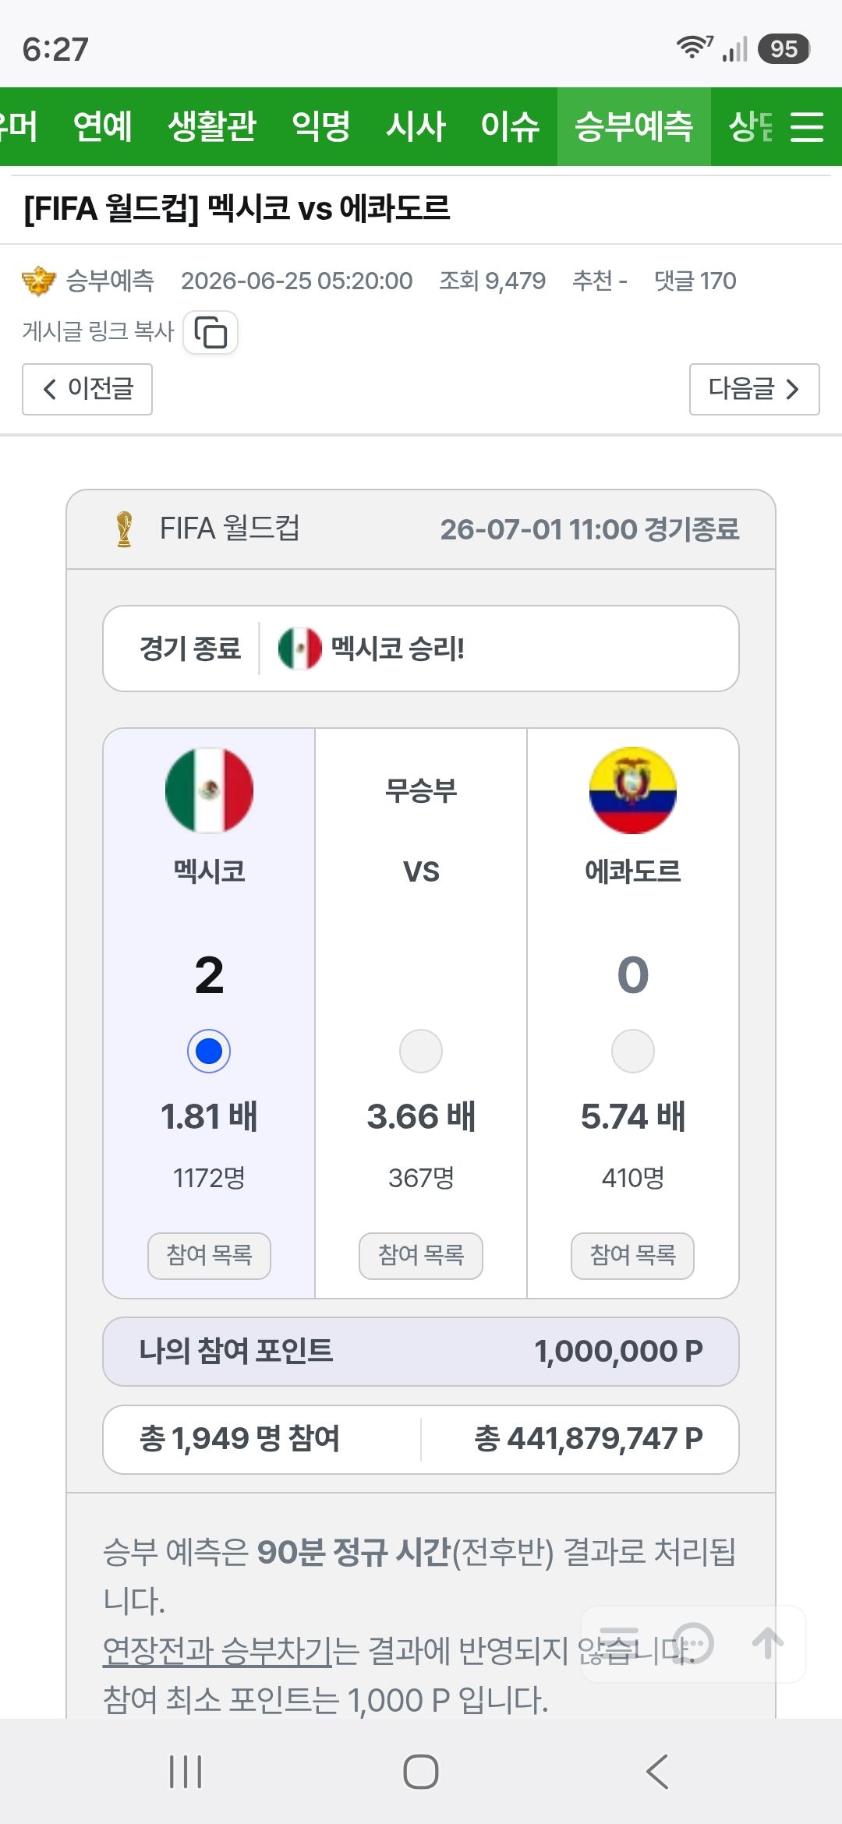This screenshot has width=842, height=1824.
Task: Open the 시사 tab
Action: pos(416,126)
